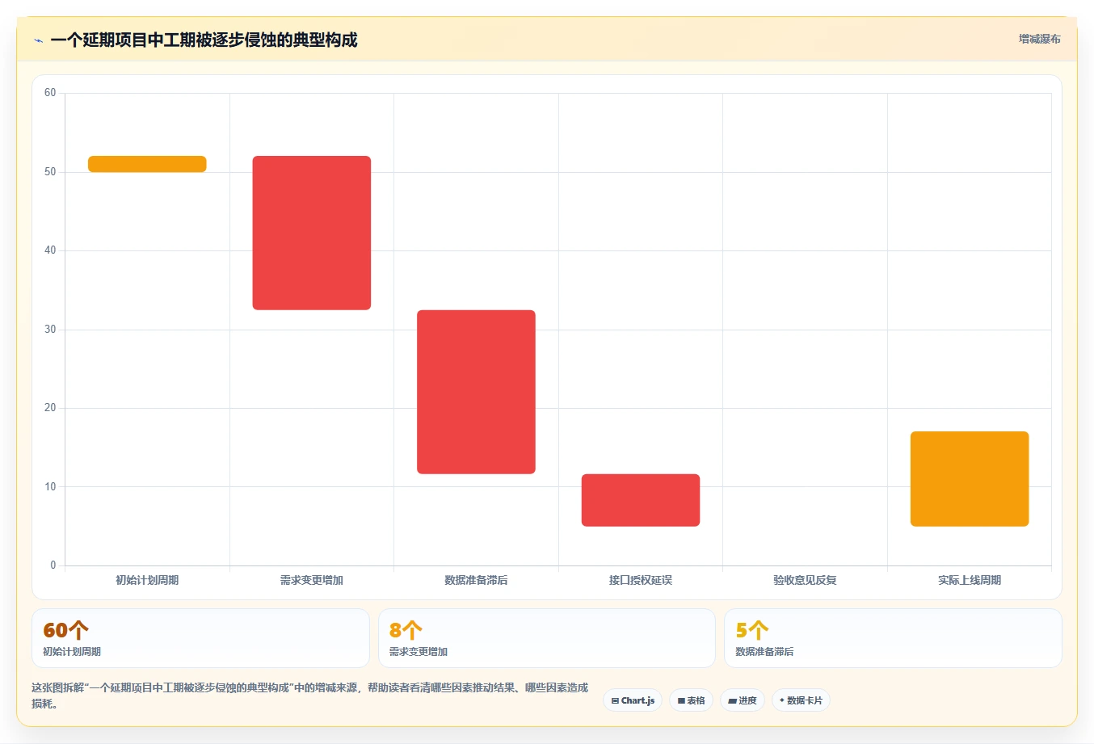Click y-axis value 60
1094x744 pixels.
pyautogui.click(x=50, y=93)
